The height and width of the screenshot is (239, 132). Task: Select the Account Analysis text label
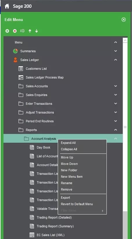(44, 139)
